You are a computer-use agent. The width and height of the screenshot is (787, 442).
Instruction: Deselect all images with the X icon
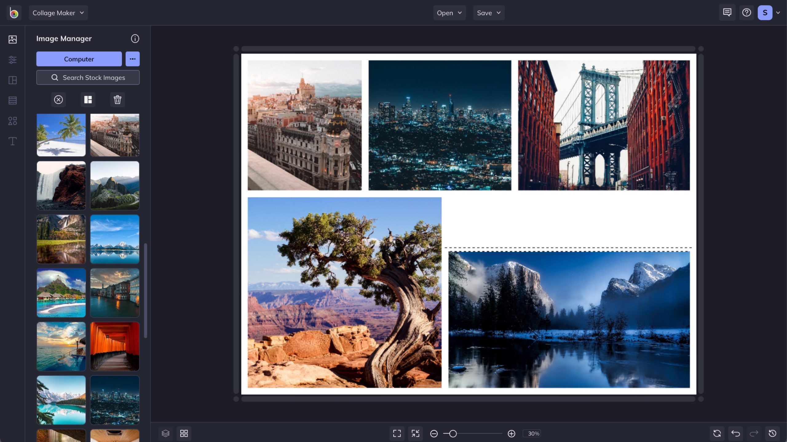pyautogui.click(x=58, y=99)
